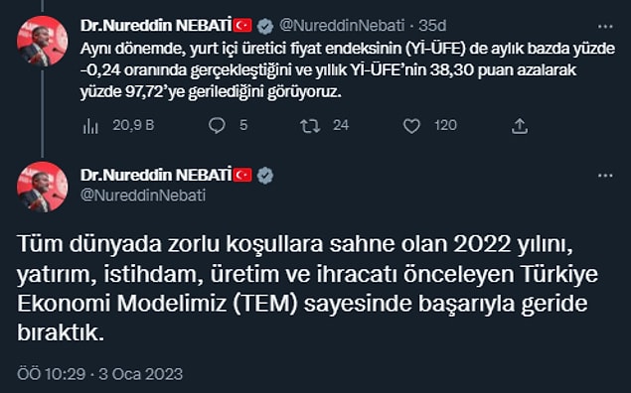Open the profile photo on the Yİ-ÜFE tweet
This screenshot has width=631, height=393.
click(x=43, y=41)
